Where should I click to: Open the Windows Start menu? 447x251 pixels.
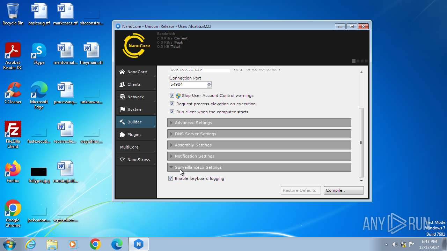point(9,244)
